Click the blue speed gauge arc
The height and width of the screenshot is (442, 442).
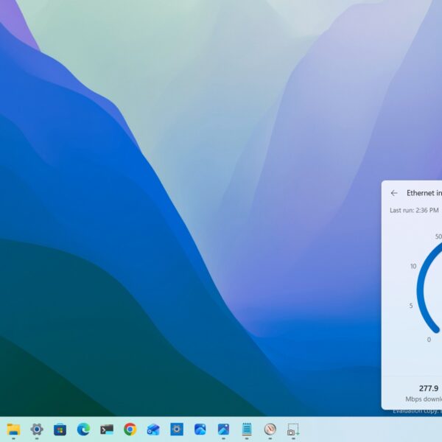point(421,290)
